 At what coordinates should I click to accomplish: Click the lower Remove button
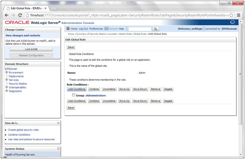155,101
